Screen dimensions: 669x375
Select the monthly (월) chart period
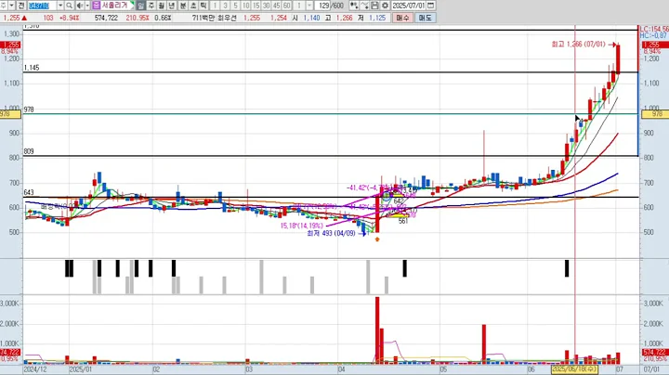162,6
